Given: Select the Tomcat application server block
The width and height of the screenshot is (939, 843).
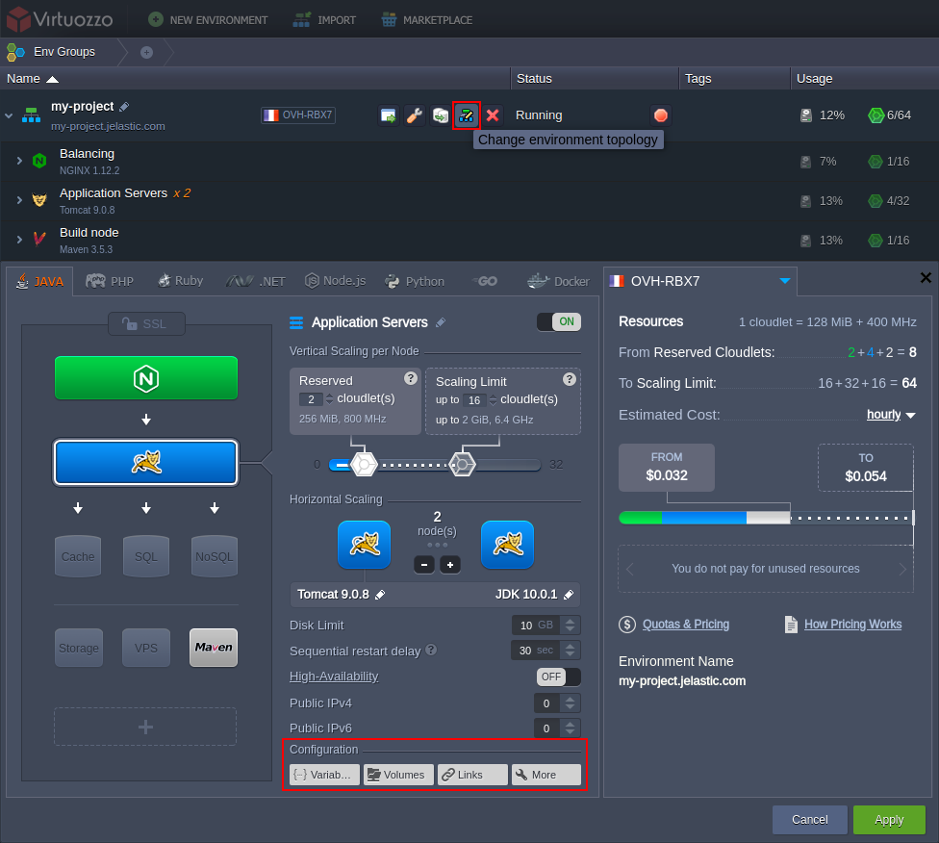Looking at the screenshot, I should pos(146,463).
